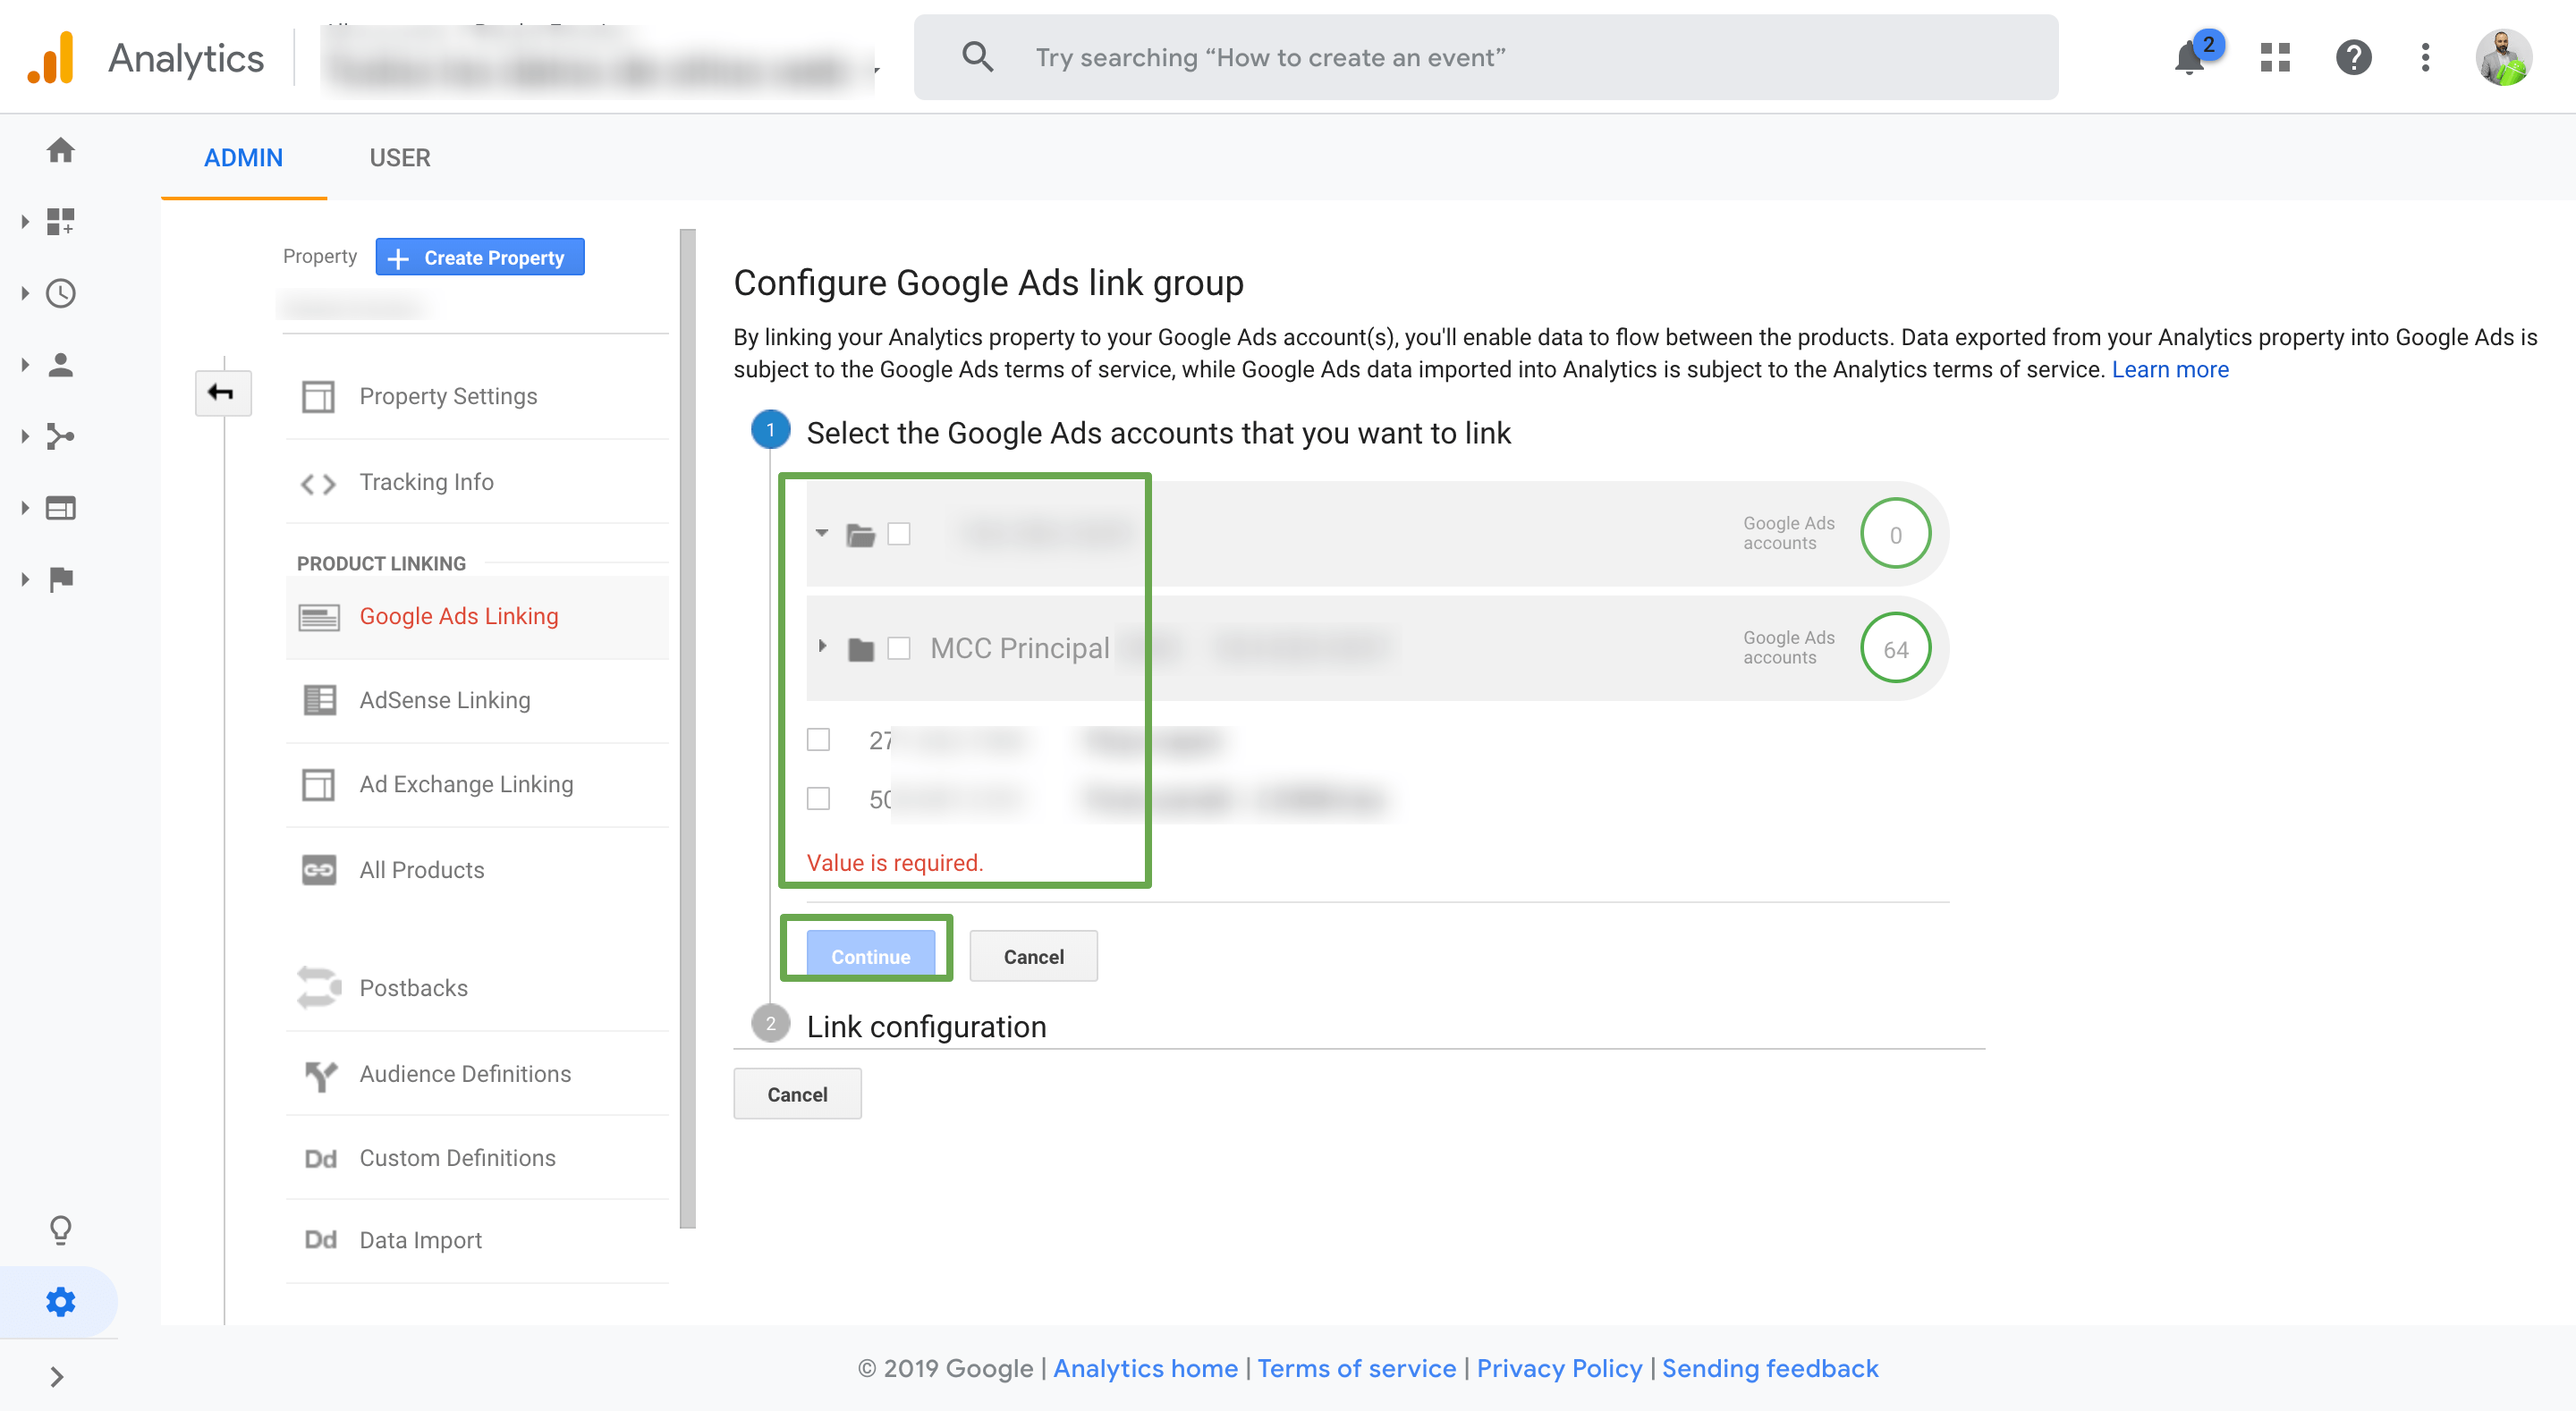Open Audience Definitions menu item
The image size is (2576, 1411).
(477, 1074)
